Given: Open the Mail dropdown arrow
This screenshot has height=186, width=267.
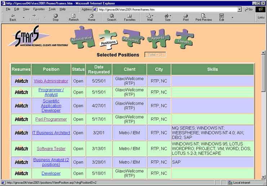Looking at the screenshot, I should click(152, 15).
